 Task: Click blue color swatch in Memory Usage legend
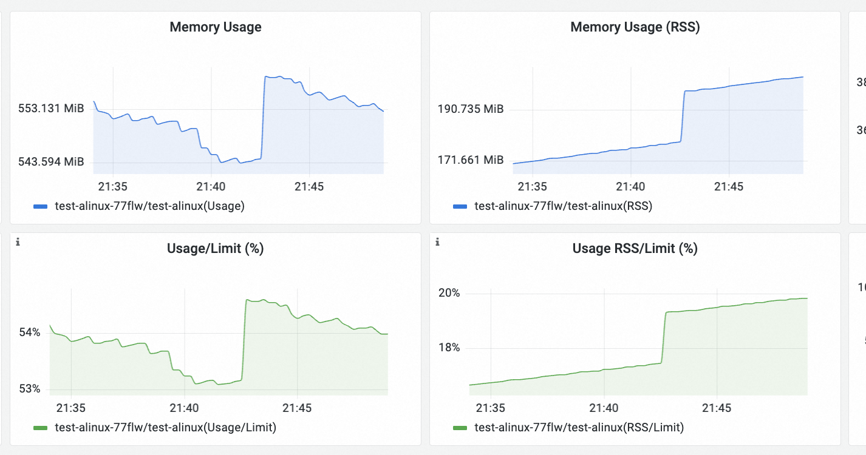click(x=41, y=206)
